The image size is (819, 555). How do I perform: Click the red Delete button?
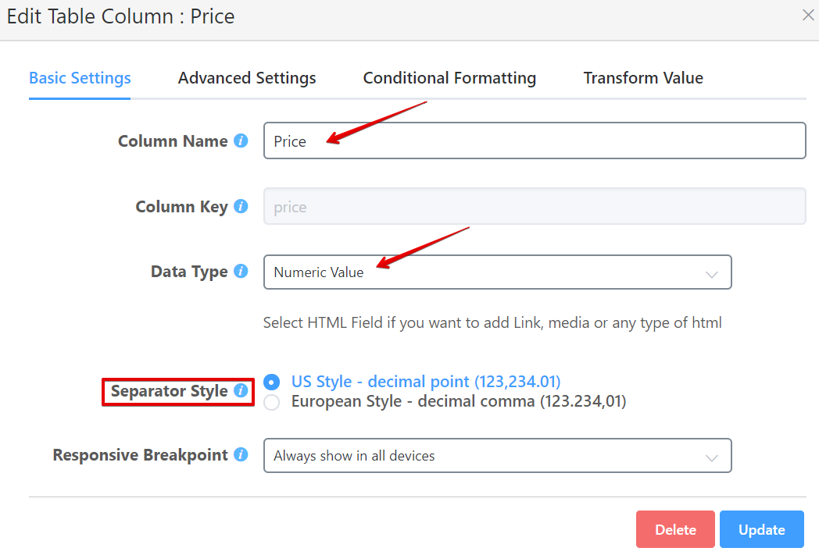675,530
